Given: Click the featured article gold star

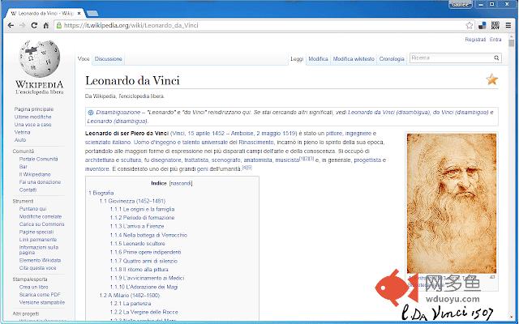Looking at the screenshot, I should (x=492, y=79).
